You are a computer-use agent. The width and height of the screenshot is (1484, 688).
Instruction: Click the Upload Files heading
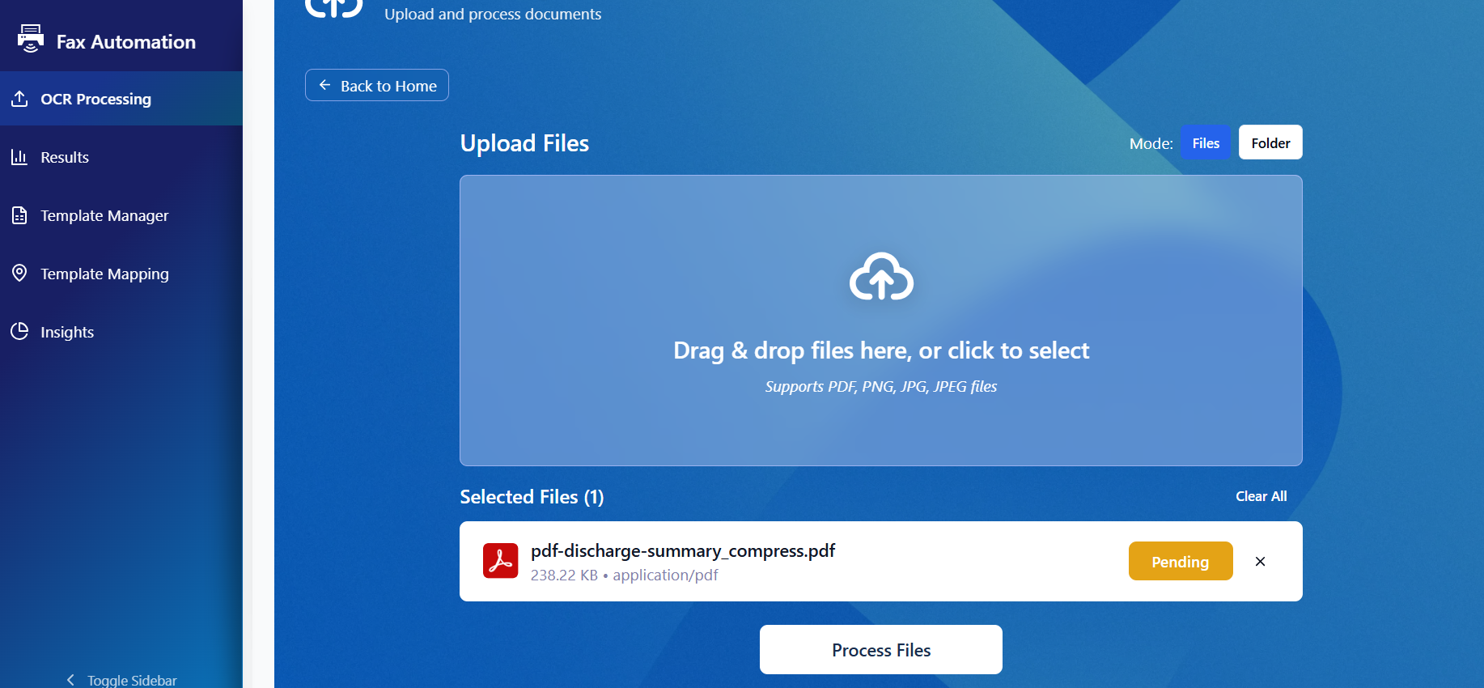pyautogui.click(x=524, y=143)
